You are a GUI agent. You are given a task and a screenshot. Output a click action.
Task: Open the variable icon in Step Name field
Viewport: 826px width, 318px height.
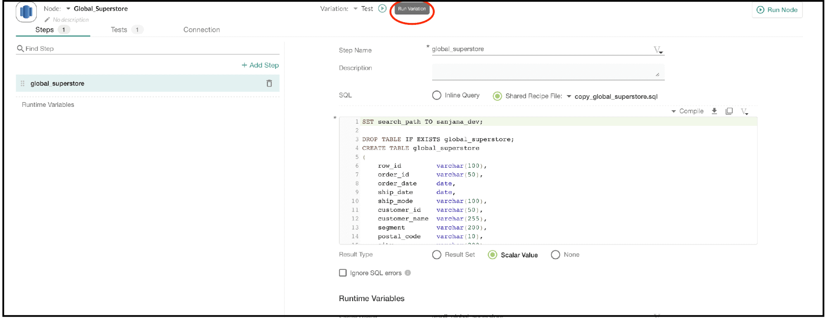(658, 50)
